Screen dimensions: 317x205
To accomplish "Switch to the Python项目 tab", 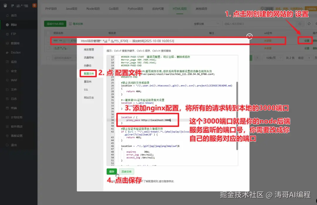I will [x=135, y=9].
